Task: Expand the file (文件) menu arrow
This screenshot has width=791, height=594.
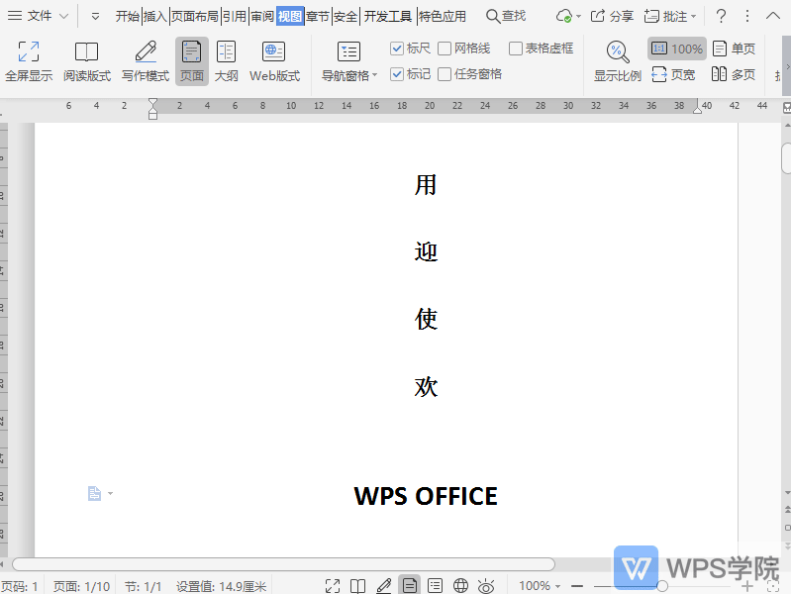Action: (64, 16)
